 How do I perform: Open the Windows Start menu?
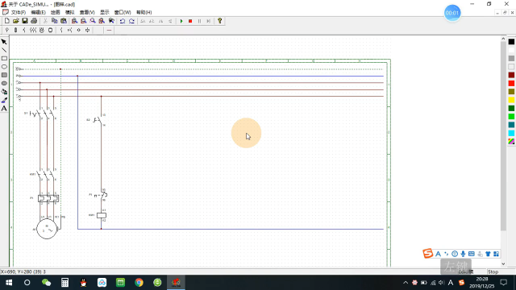9,283
